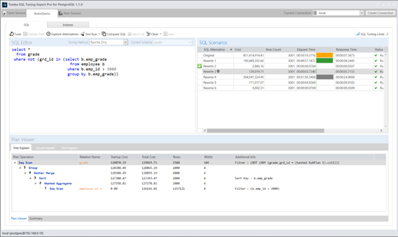The height and width of the screenshot is (237, 398).
Task: Click the orange elapsed time bar for Original
Action: click(x=325, y=55)
